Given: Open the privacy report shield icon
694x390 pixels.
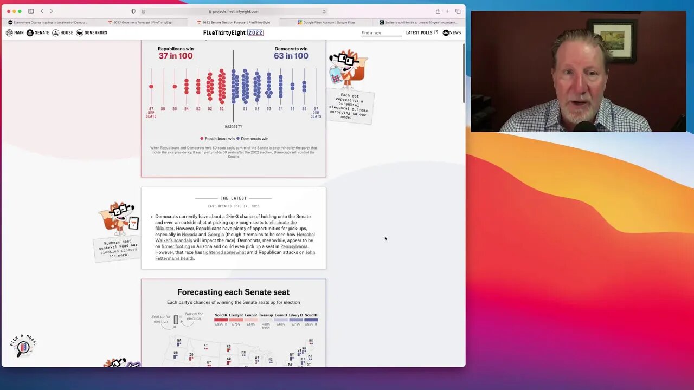Looking at the screenshot, I should click(133, 11).
